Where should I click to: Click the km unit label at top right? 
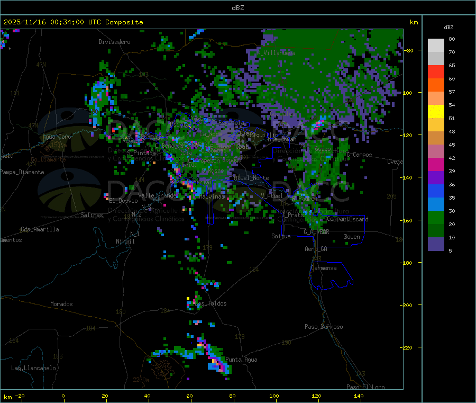414,22
